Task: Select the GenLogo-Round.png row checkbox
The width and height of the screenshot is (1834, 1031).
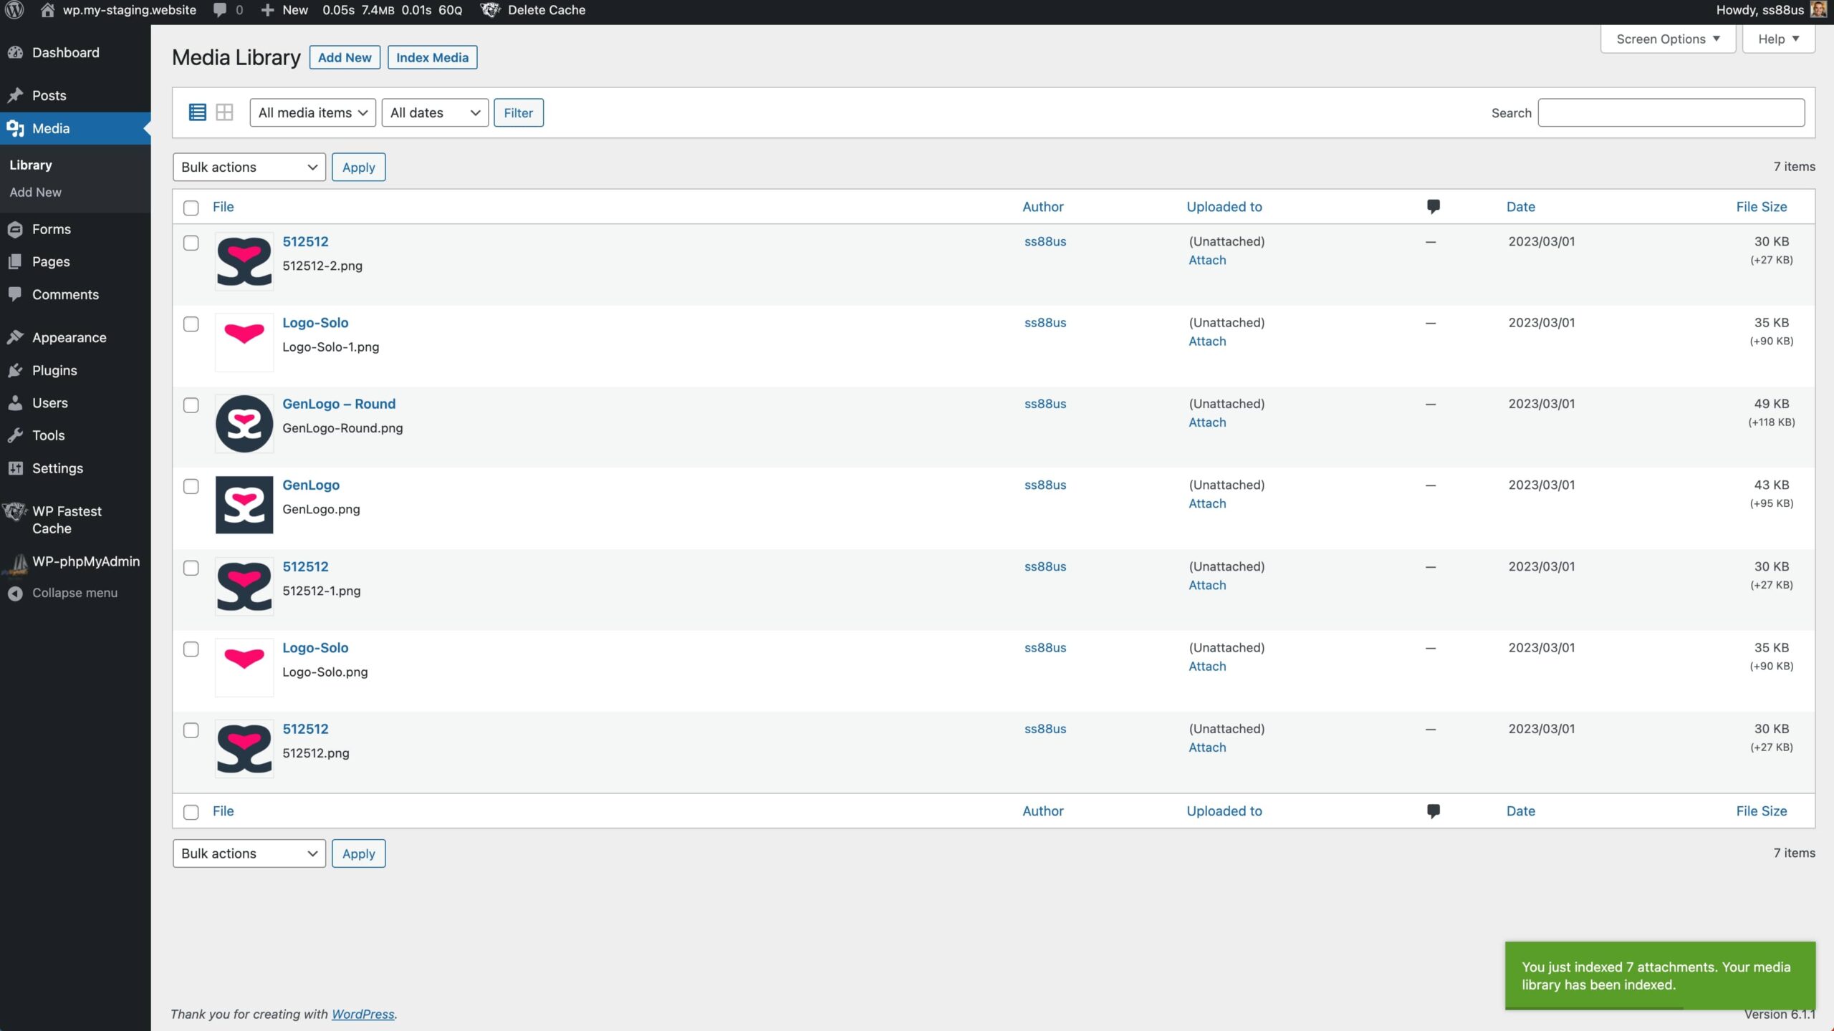Action: (191, 405)
